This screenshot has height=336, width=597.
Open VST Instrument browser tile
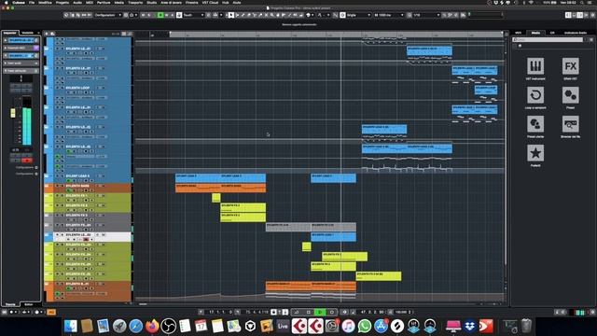click(x=535, y=66)
